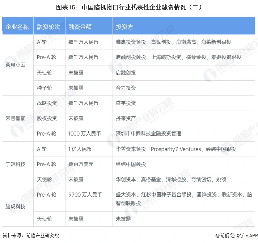Click the chart title 图表15 heading
Image resolution: width=258 pixels, height=243 pixels.
click(129, 7)
